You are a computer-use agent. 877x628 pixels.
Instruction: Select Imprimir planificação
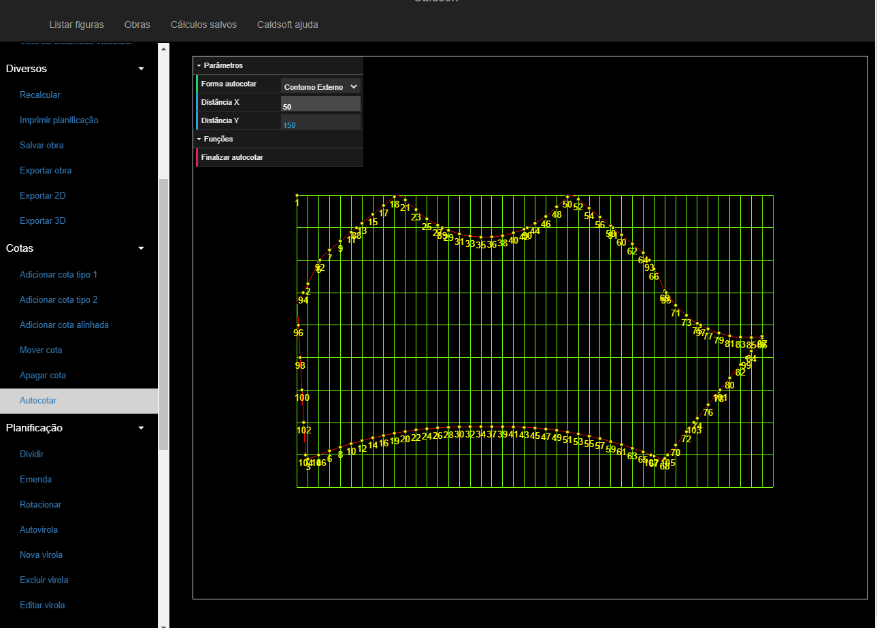click(59, 120)
